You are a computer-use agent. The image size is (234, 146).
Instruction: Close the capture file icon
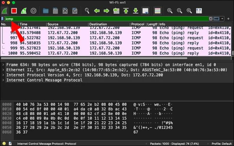tap(65, 11)
